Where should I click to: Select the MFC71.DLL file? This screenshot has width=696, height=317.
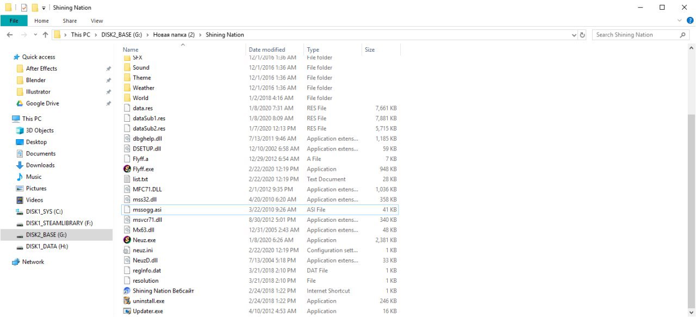pos(260,189)
